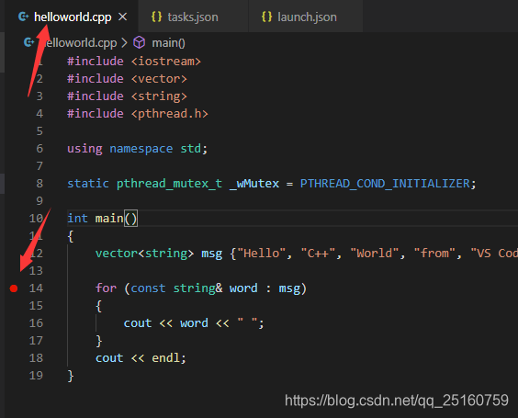Click line number 19 in the gutter
518x418 pixels.
coord(36,376)
